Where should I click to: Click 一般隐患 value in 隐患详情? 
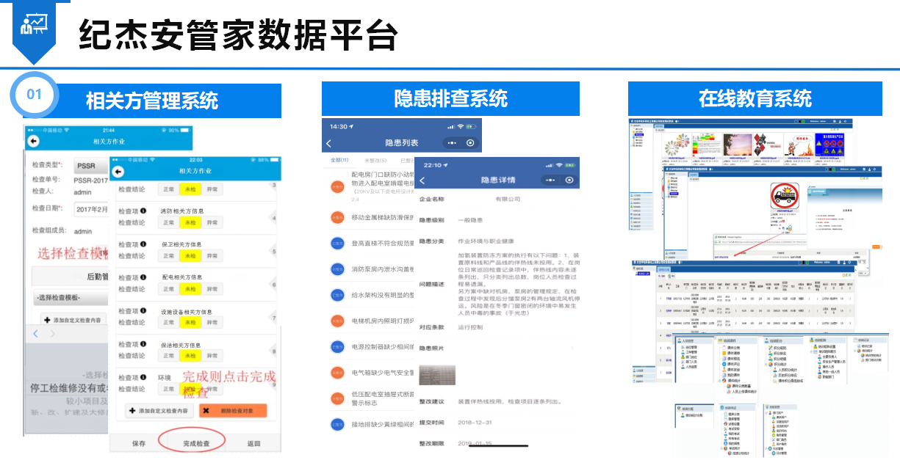tap(471, 219)
